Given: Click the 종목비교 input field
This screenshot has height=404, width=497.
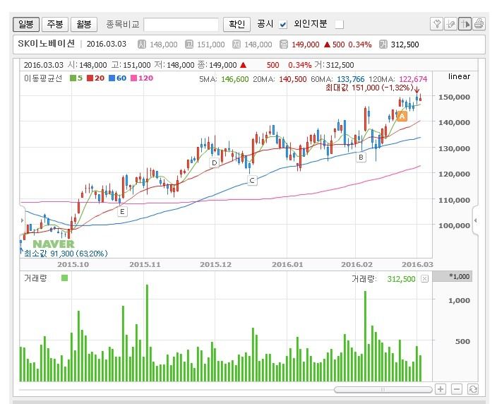Looking at the screenshot, I should click(181, 25).
